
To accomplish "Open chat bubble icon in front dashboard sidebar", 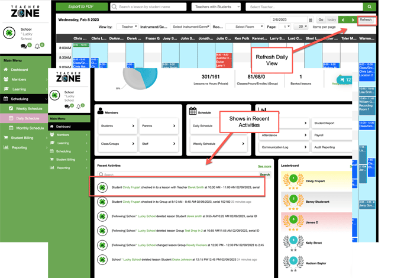I will click(67, 106).
